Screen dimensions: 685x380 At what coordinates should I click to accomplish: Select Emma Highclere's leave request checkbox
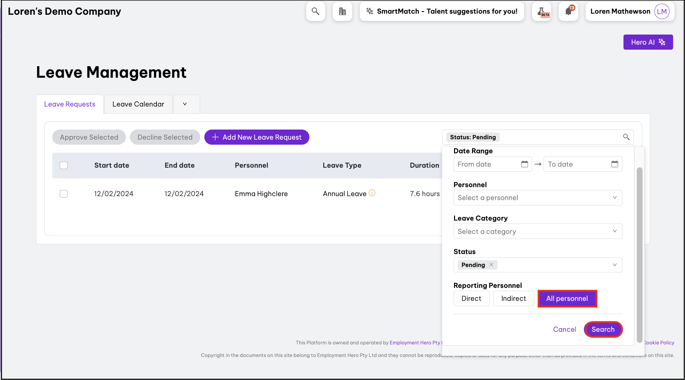point(64,194)
